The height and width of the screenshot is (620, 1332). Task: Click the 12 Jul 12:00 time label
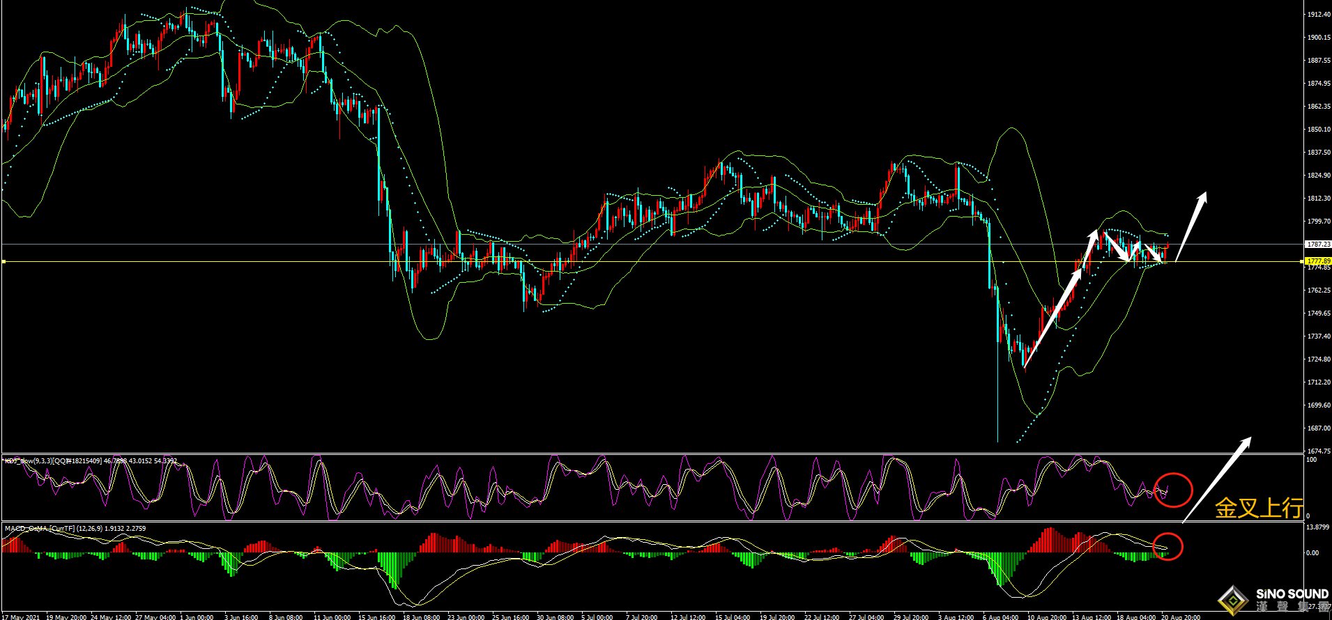688,617
